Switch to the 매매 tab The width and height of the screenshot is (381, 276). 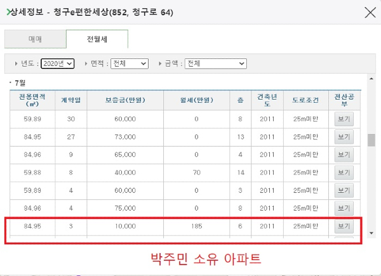click(34, 39)
